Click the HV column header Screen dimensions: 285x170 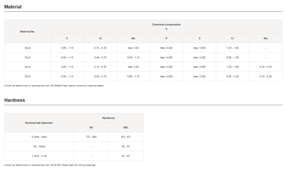tap(91, 128)
